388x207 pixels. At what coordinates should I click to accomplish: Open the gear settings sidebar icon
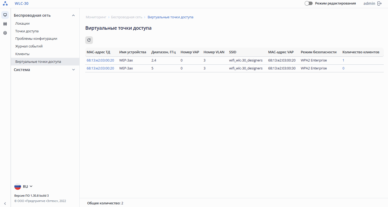[5, 33]
